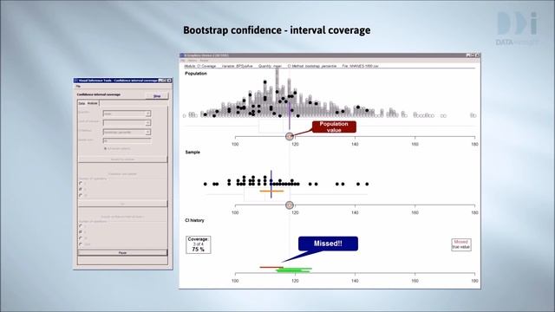This screenshot has width=555, height=312.
Task: Click the 'Variable: BPSysAve' header text
Action: [237, 66]
